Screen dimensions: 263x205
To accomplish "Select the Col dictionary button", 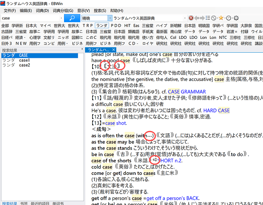I will [173, 38].
